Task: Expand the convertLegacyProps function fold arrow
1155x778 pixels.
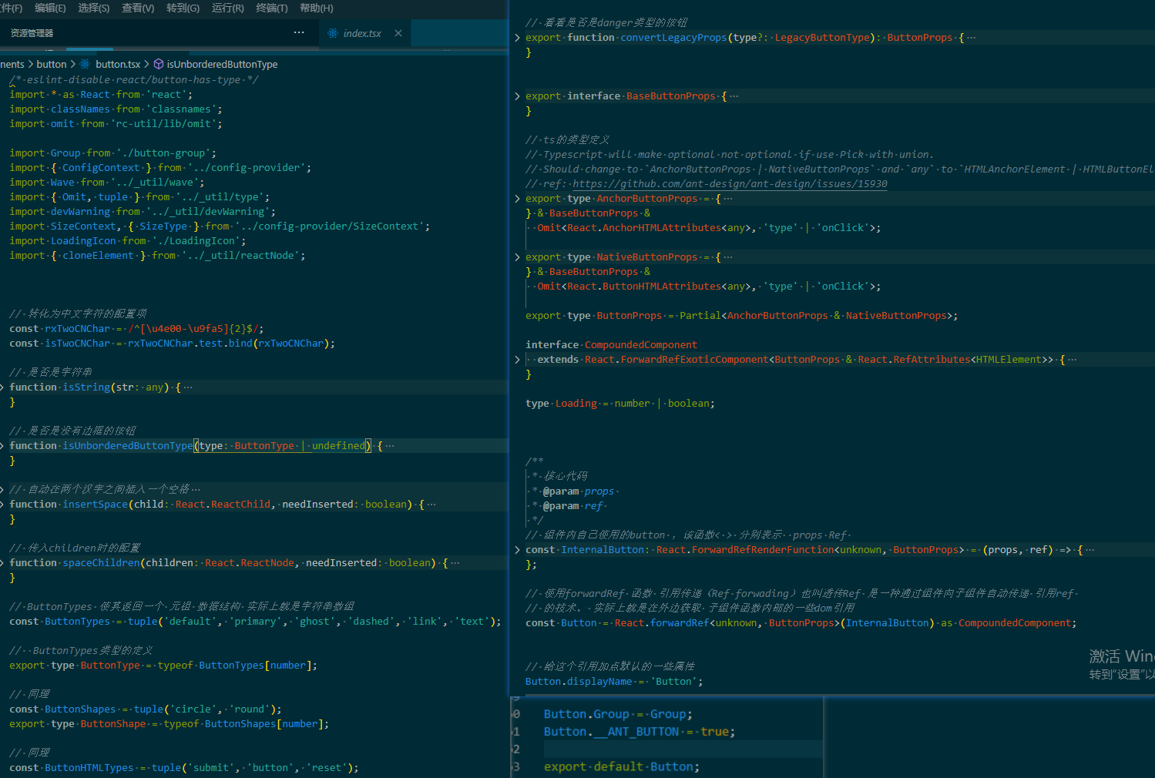Action: [x=517, y=38]
